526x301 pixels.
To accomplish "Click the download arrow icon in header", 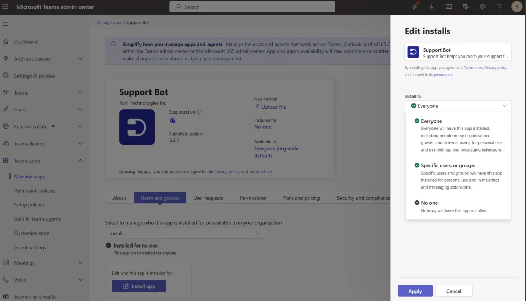I will tap(431, 7).
